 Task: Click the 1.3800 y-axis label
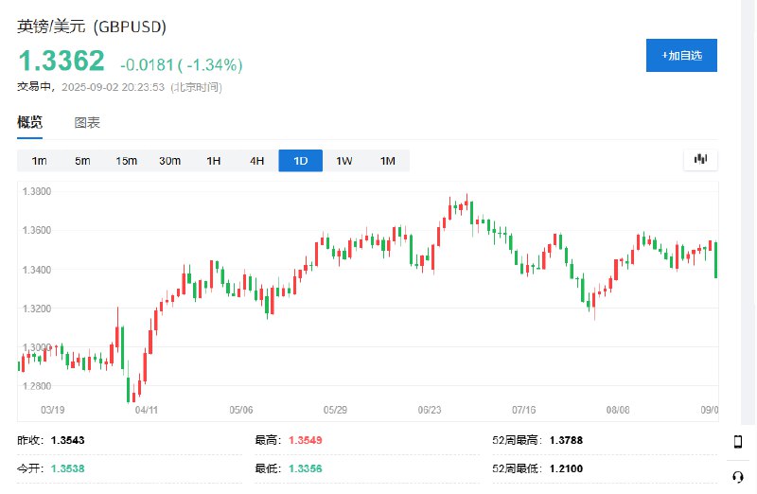tap(37, 191)
